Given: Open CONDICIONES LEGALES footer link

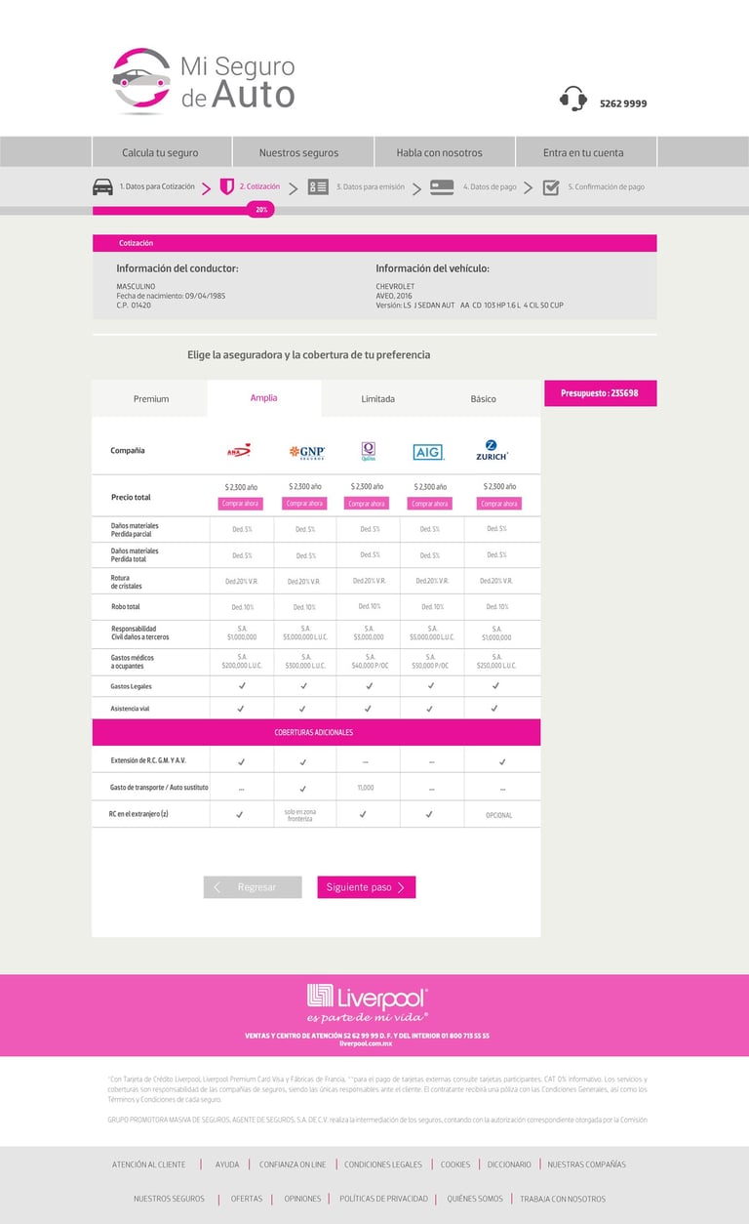Looking at the screenshot, I should point(383,1164).
